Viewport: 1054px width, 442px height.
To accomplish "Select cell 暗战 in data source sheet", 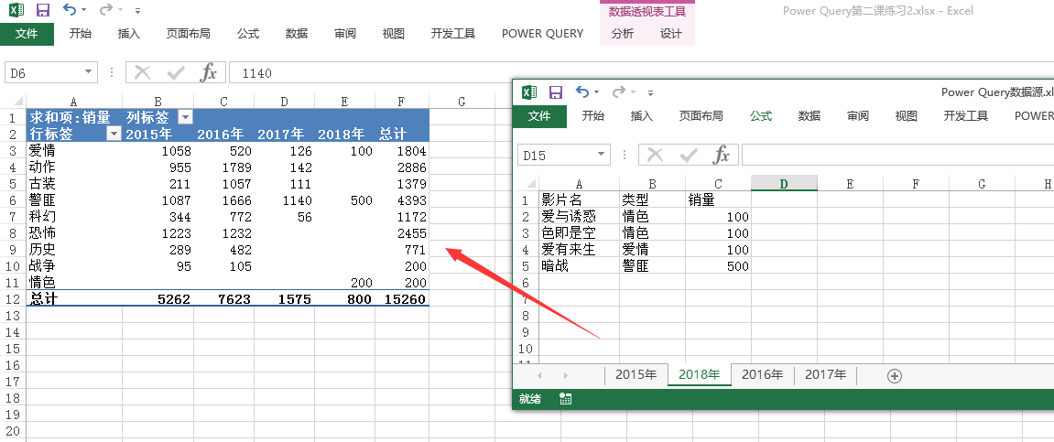I will (x=580, y=266).
